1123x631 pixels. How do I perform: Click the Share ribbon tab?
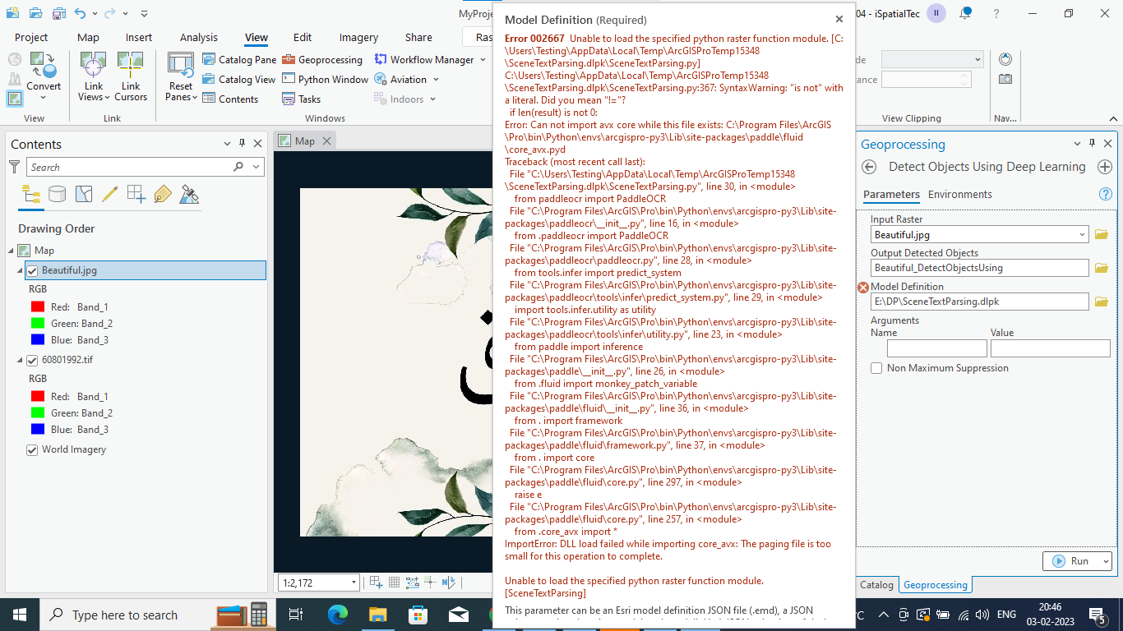418,37
